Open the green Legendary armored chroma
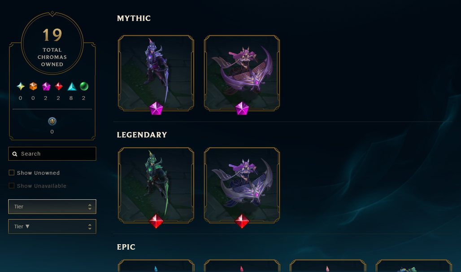The width and height of the screenshot is (461, 272). [156, 185]
